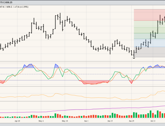Click the 'Apr 20' date axis label
The height and width of the screenshot is (126, 165).
17,121
